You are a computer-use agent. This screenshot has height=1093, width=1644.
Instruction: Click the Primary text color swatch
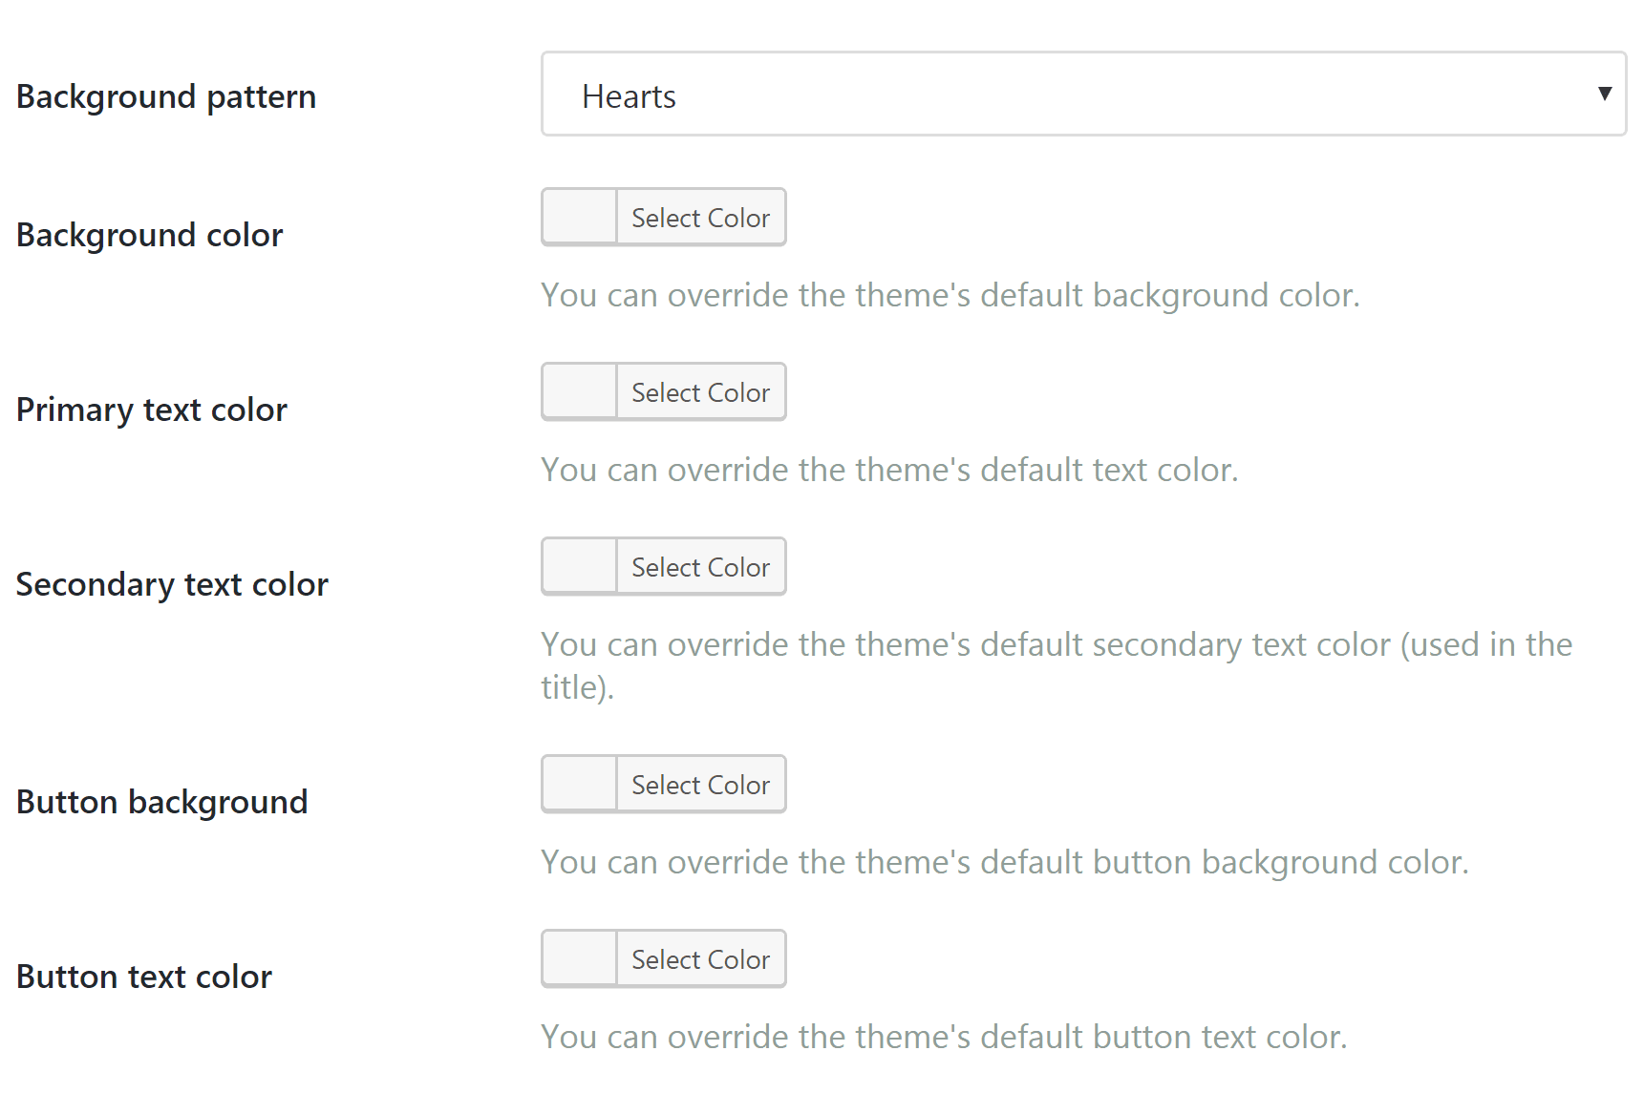pyautogui.click(x=580, y=392)
